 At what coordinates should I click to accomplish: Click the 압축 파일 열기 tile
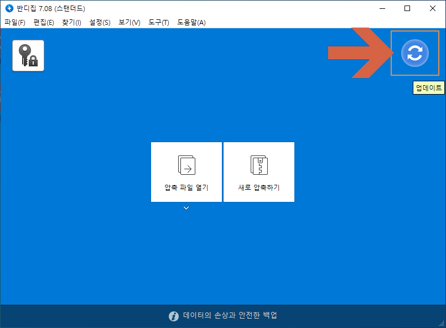tap(186, 172)
